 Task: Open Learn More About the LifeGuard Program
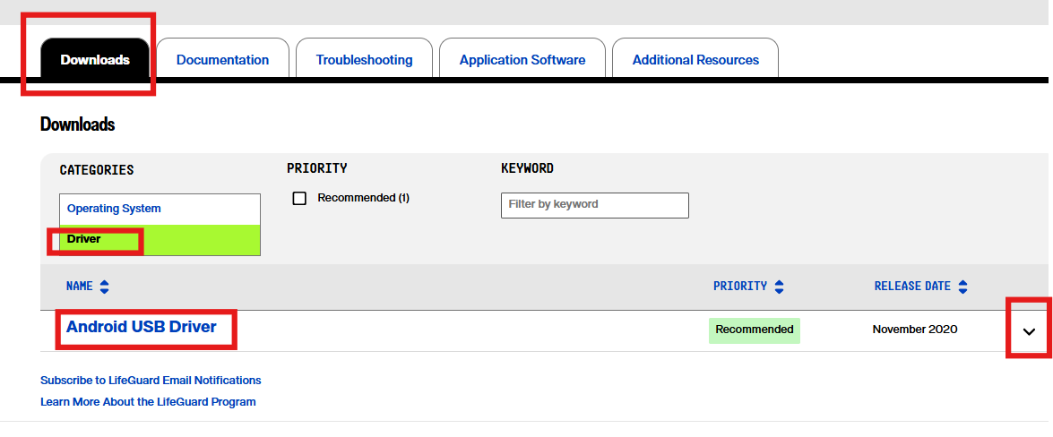click(x=148, y=402)
